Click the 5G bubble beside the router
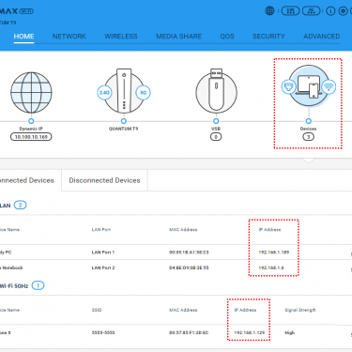 pos(143,93)
